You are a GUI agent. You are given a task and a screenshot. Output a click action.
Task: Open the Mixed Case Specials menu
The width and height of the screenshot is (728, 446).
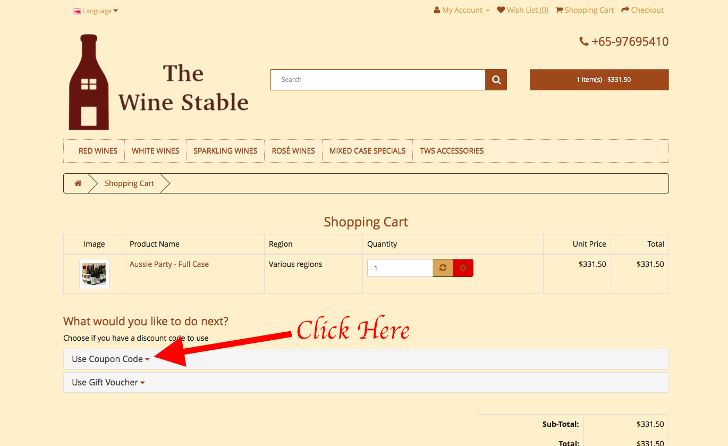[367, 151]
